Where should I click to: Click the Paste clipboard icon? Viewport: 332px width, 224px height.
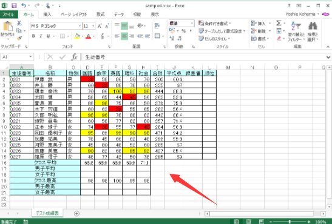tap(8, 27)
